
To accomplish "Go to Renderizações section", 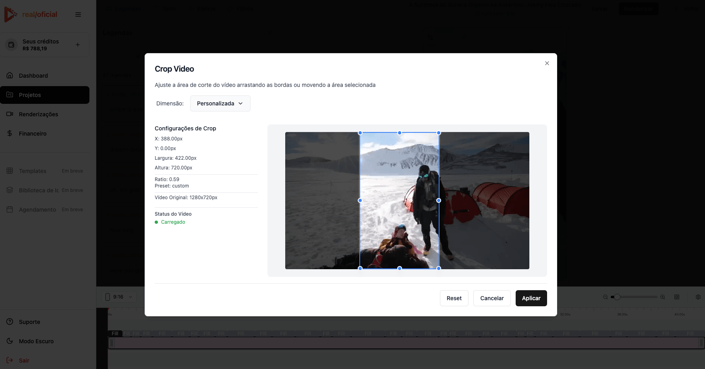I will (x=45, y=114).
